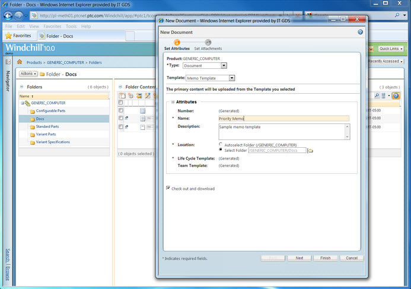Open the Edit menu
Image resolution: width=411 pixels, height=289 pixels.
tap(21, 26)
